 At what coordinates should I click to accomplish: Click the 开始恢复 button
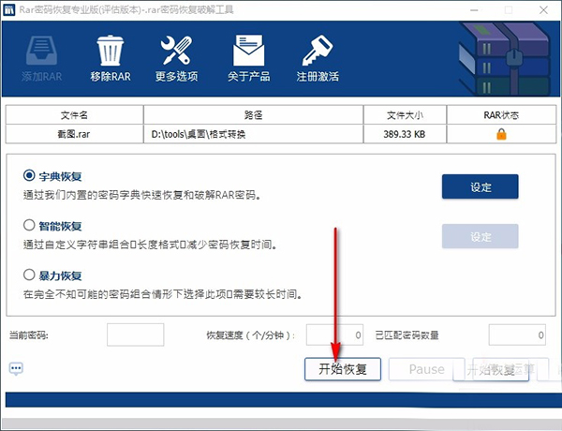343,369
